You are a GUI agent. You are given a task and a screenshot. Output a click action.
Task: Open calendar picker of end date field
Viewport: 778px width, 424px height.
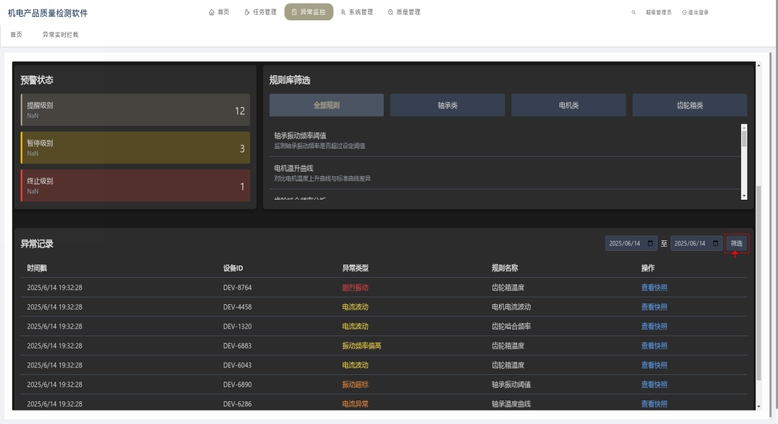[x=715, y=244]
